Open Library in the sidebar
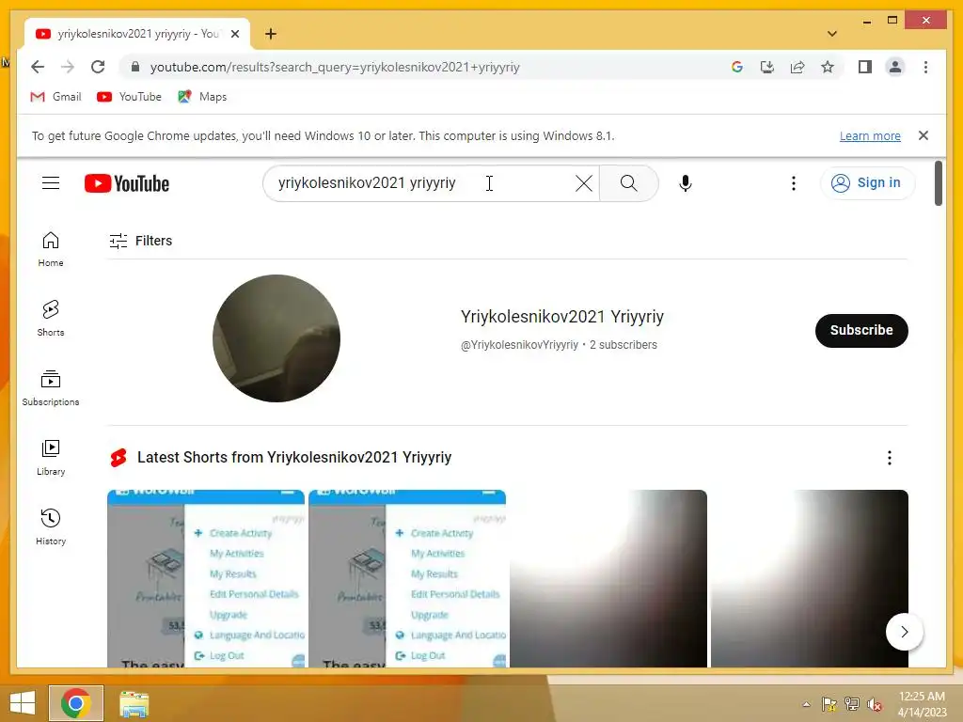The height and width of the screenshot is (722, 963). point(51,458)
